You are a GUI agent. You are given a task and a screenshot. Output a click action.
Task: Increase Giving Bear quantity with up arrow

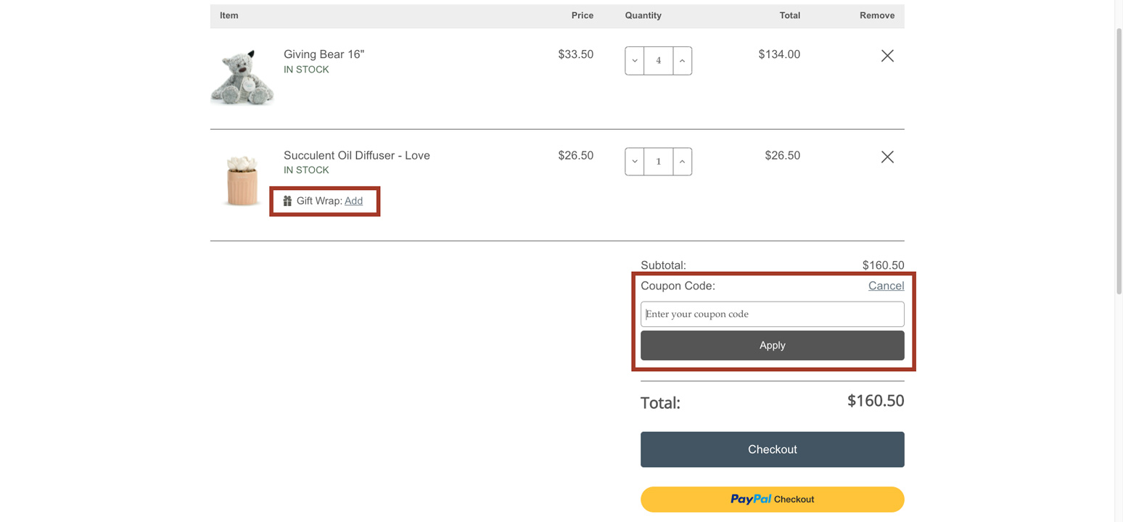681,60
